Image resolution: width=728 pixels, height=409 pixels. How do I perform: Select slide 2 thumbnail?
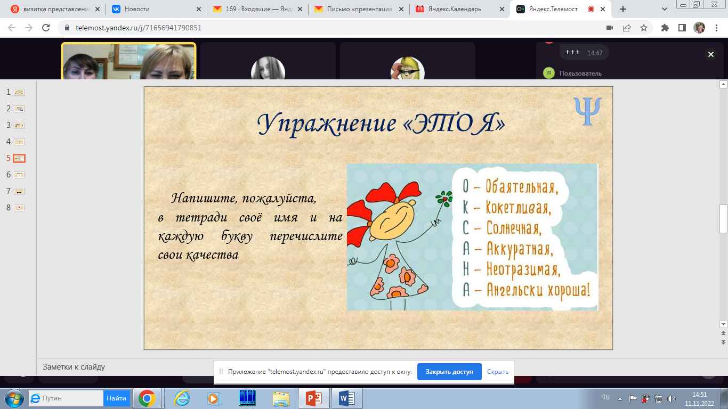tap(19, 109)
